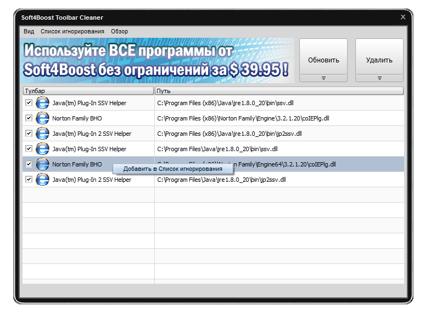Expand the Обновить button dropdown arrow
The width and height of the screenshot is (425, 316).
click(x=323, y=78)
